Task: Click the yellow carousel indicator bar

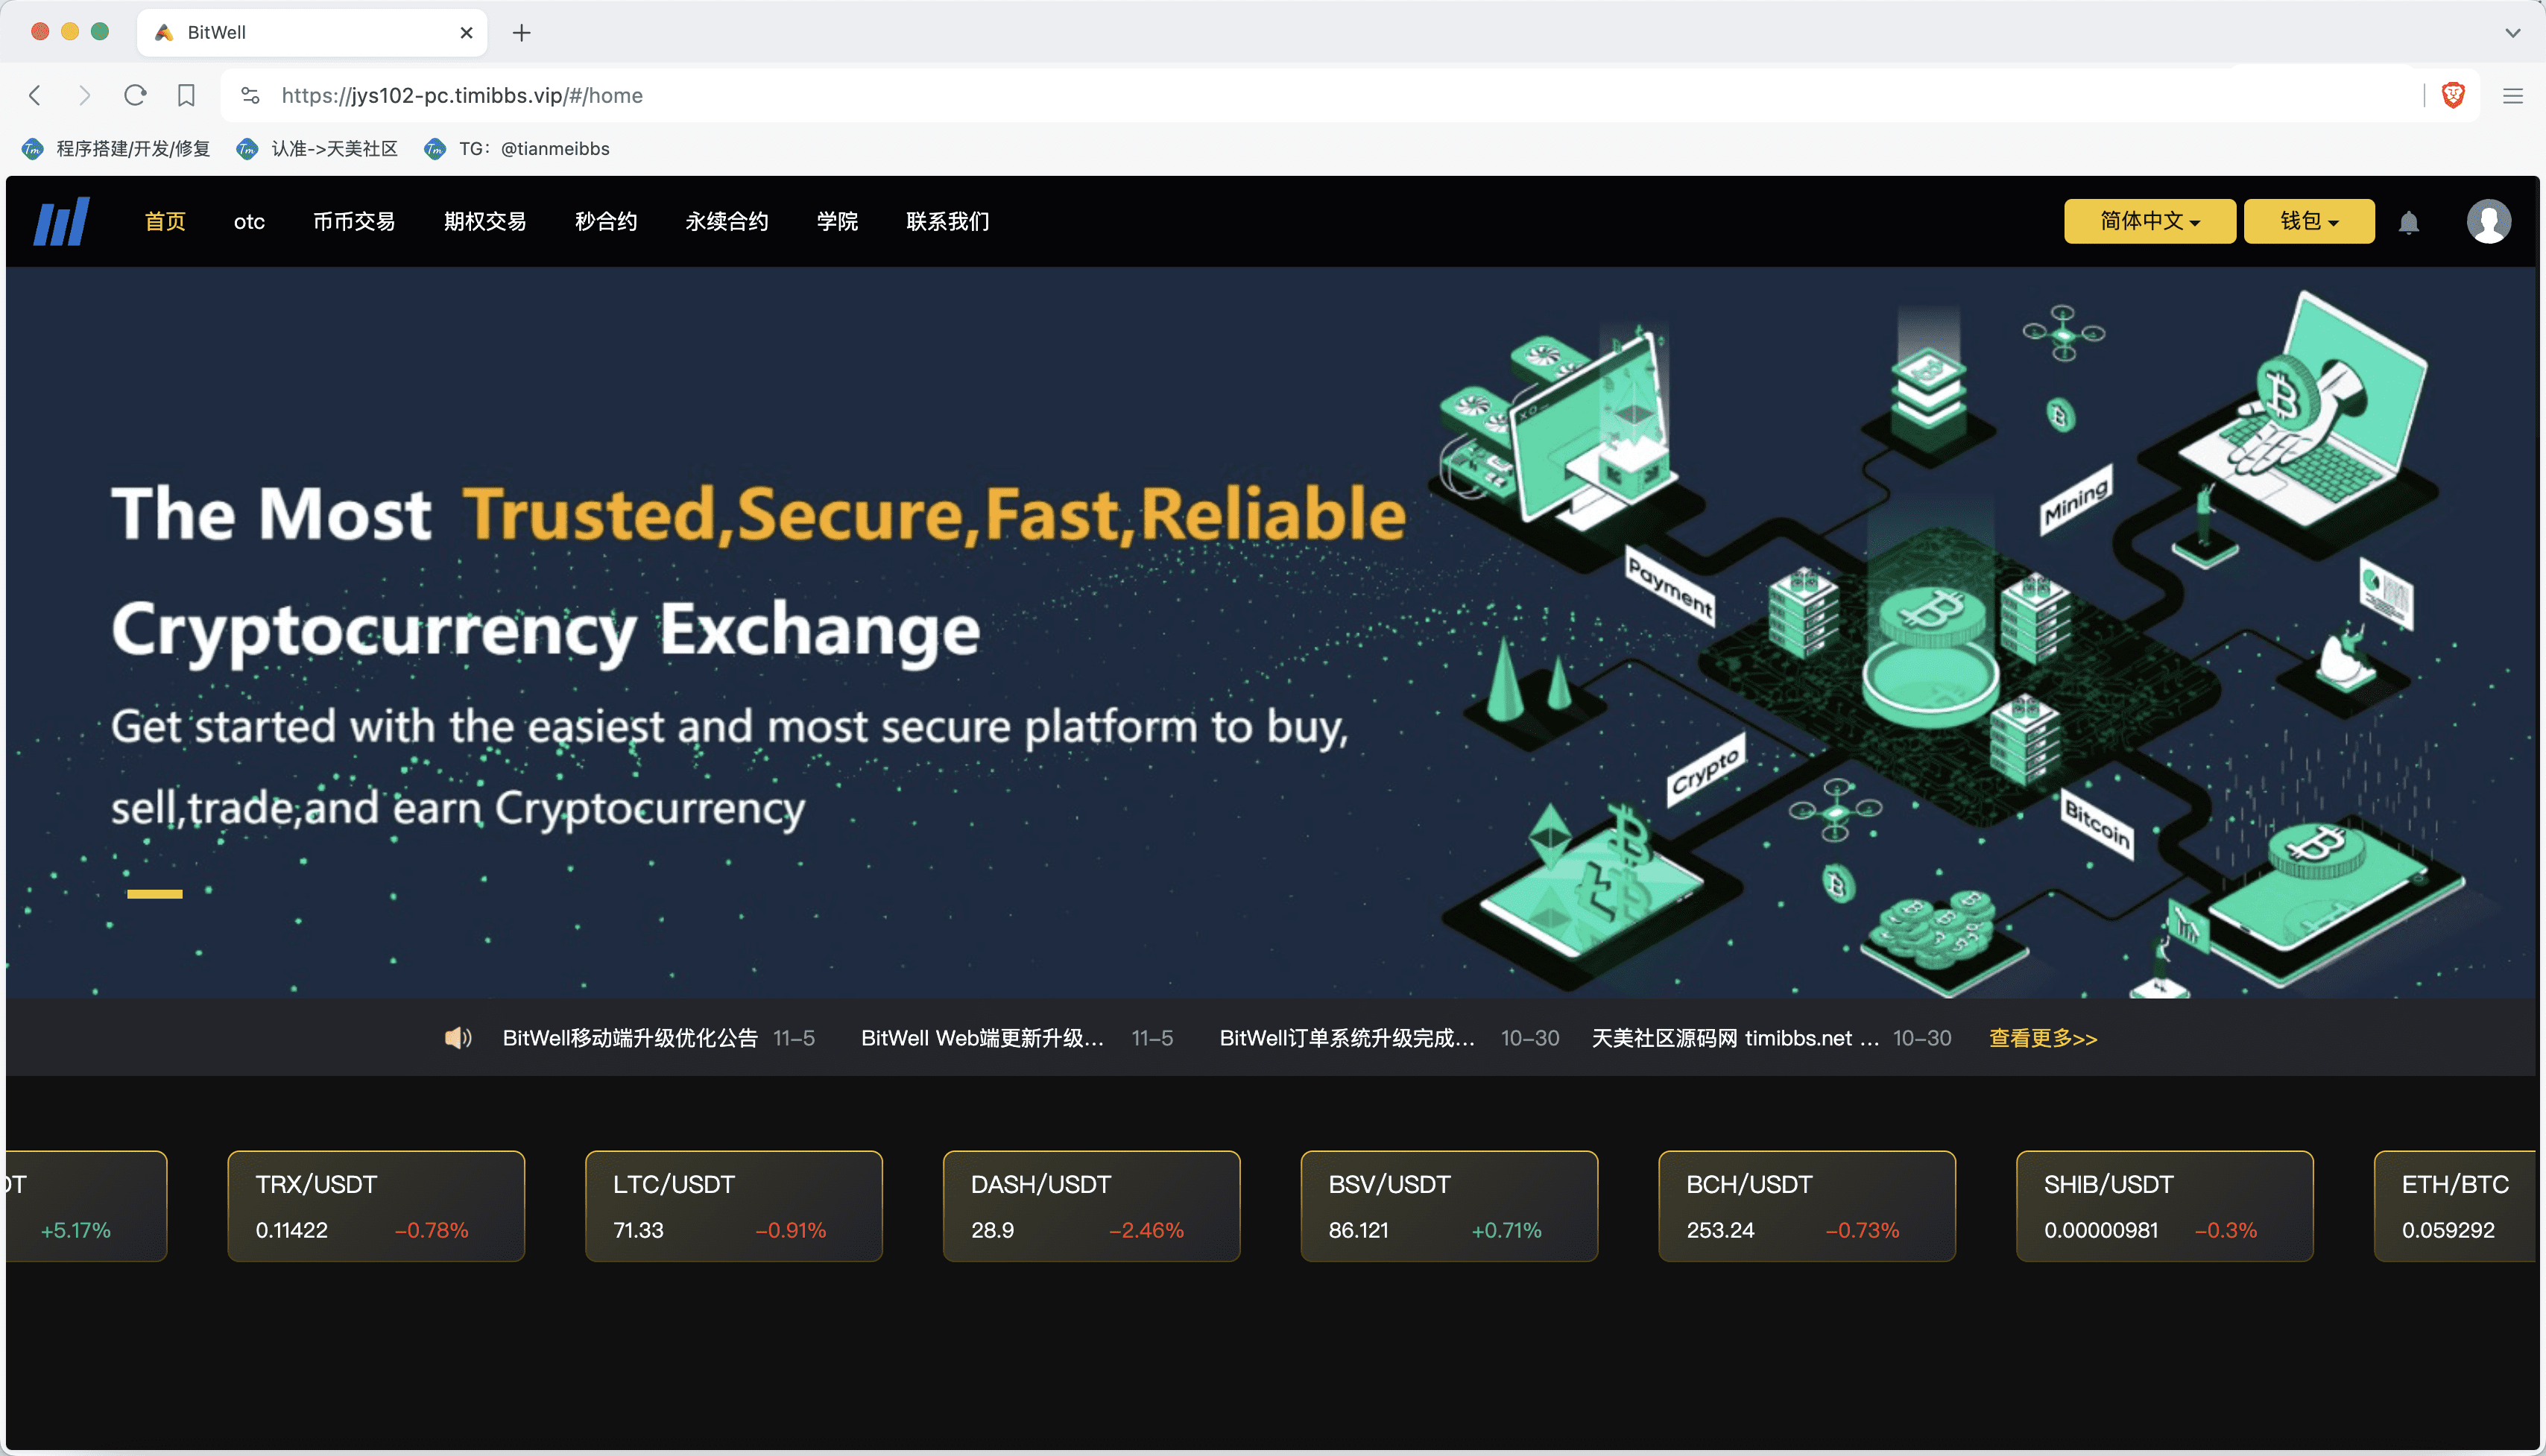Action: point(154,894)
